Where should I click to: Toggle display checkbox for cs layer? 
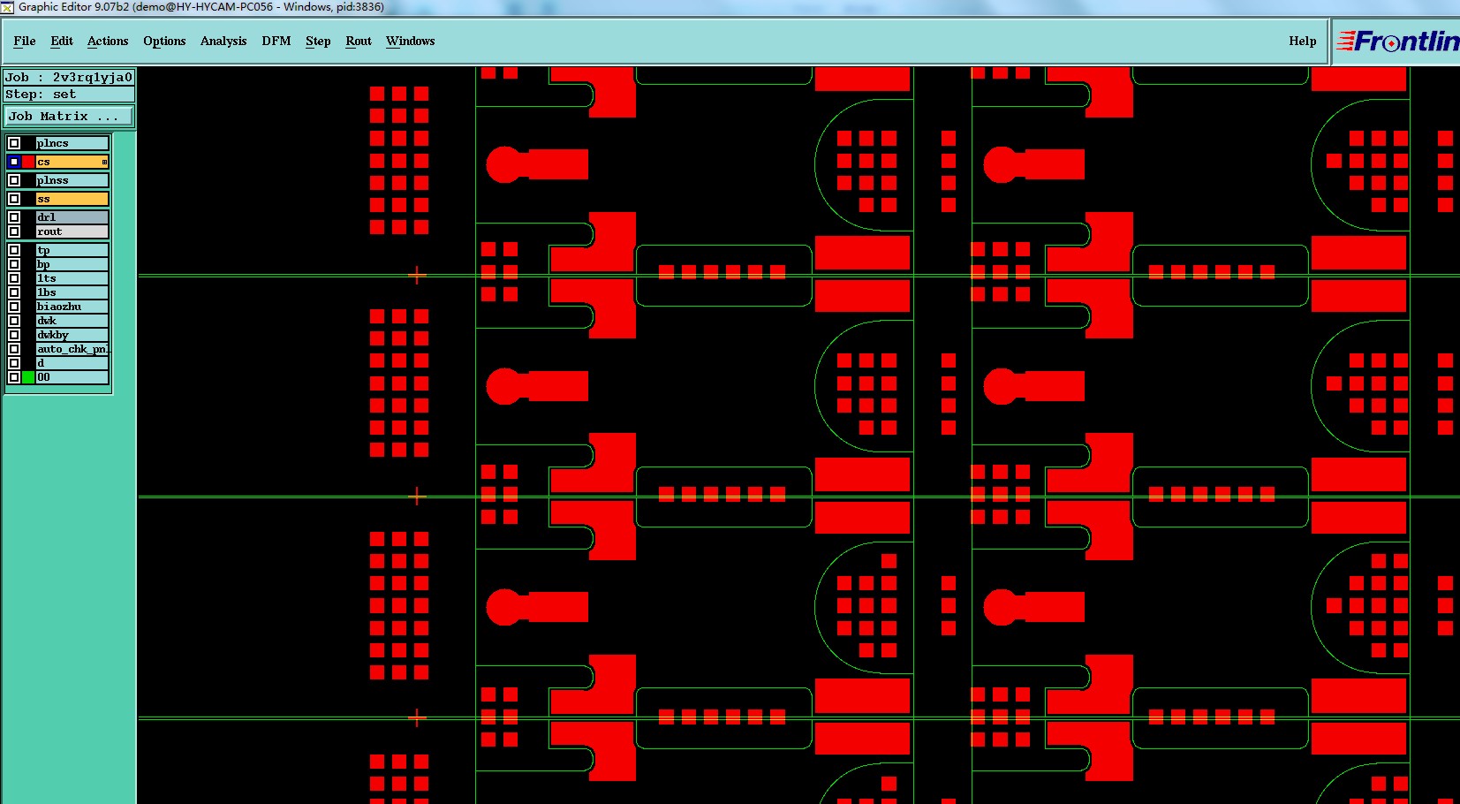click(x=14, y=162)
